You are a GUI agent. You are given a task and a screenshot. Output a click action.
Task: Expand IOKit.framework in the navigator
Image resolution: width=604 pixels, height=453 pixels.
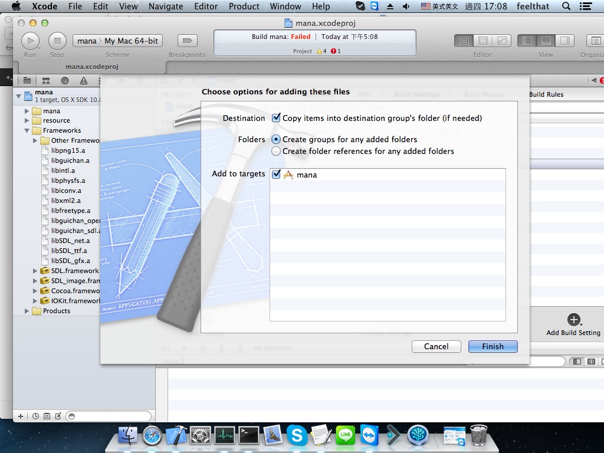[35, 301]
